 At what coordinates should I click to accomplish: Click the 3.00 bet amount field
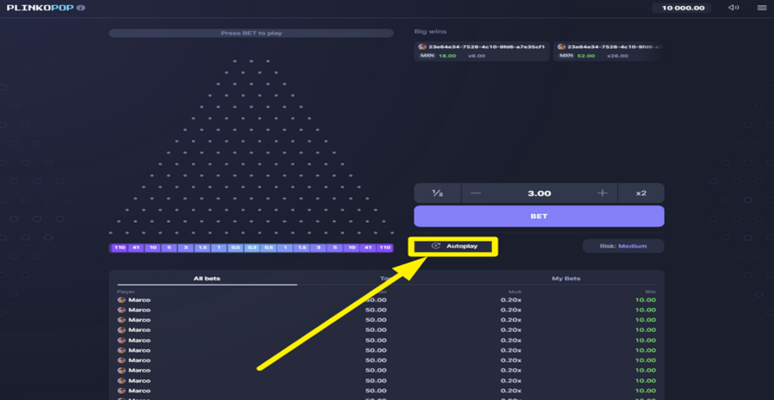point(539,193)
